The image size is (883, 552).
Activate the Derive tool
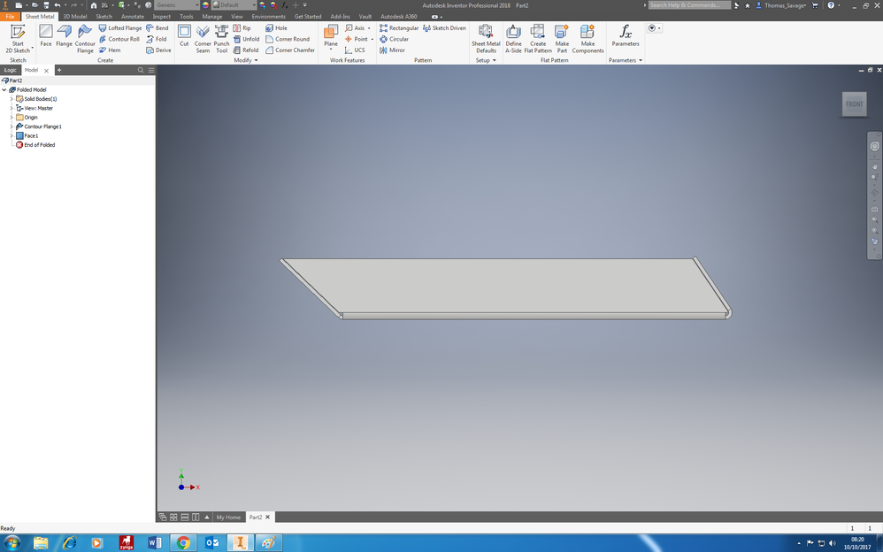coord(158,50)
